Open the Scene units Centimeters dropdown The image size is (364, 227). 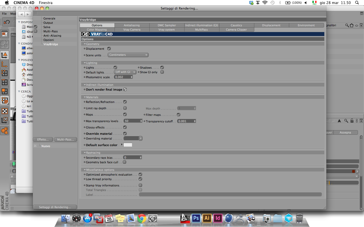(128, 55)
